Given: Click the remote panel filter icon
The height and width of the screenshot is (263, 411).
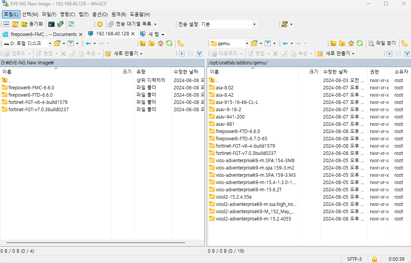Looking at the screenshot, I should [x=268, y=43].
